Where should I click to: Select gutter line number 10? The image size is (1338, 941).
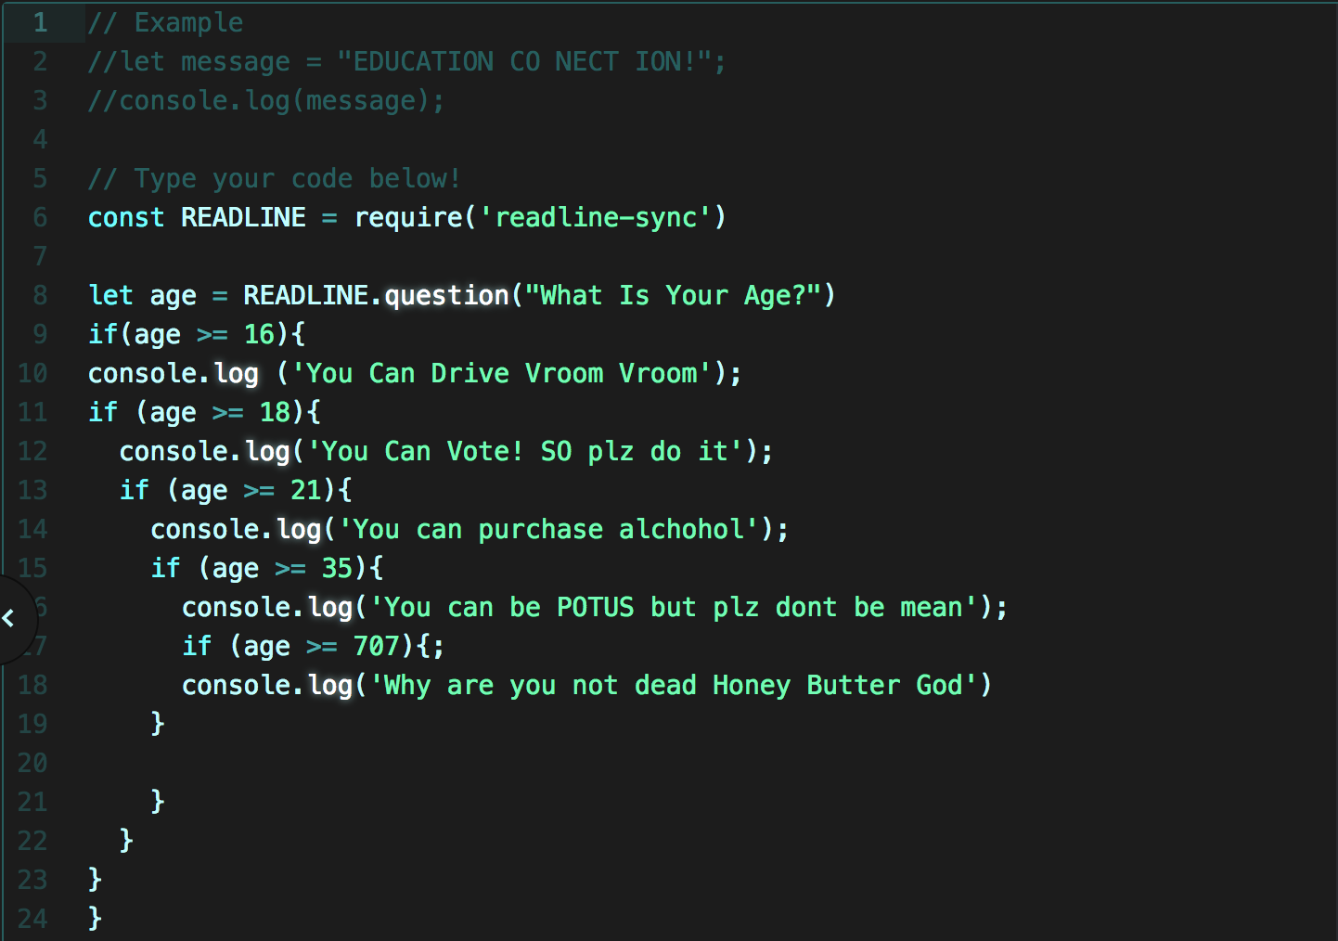32,373
